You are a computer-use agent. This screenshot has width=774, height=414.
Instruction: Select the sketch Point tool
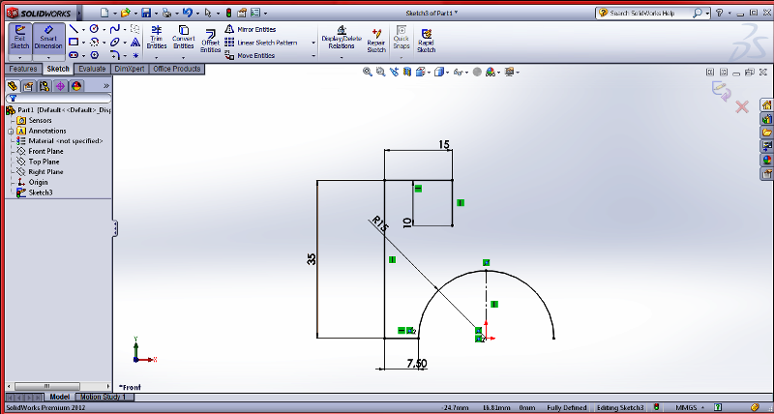pos(135,55)
